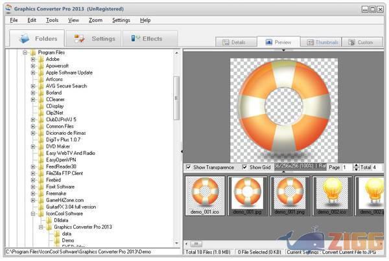
Task: Expand the Adobe folder node
Action: 33,58
